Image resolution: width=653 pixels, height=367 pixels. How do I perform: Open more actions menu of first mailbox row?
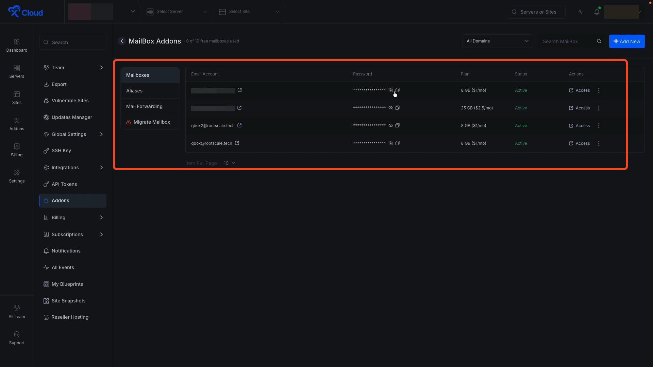coord(599,90)
